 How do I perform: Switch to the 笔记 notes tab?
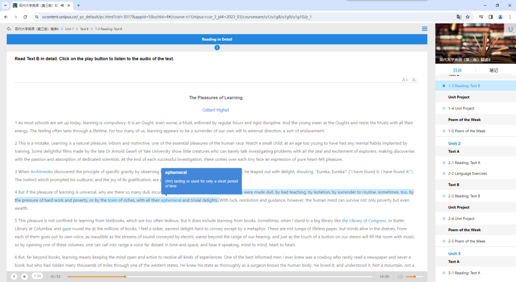click(x=494, y=70)
